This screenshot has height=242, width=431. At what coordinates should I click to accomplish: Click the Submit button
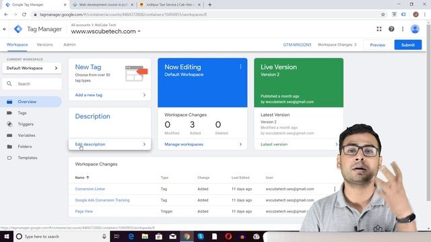coord(408,45)
